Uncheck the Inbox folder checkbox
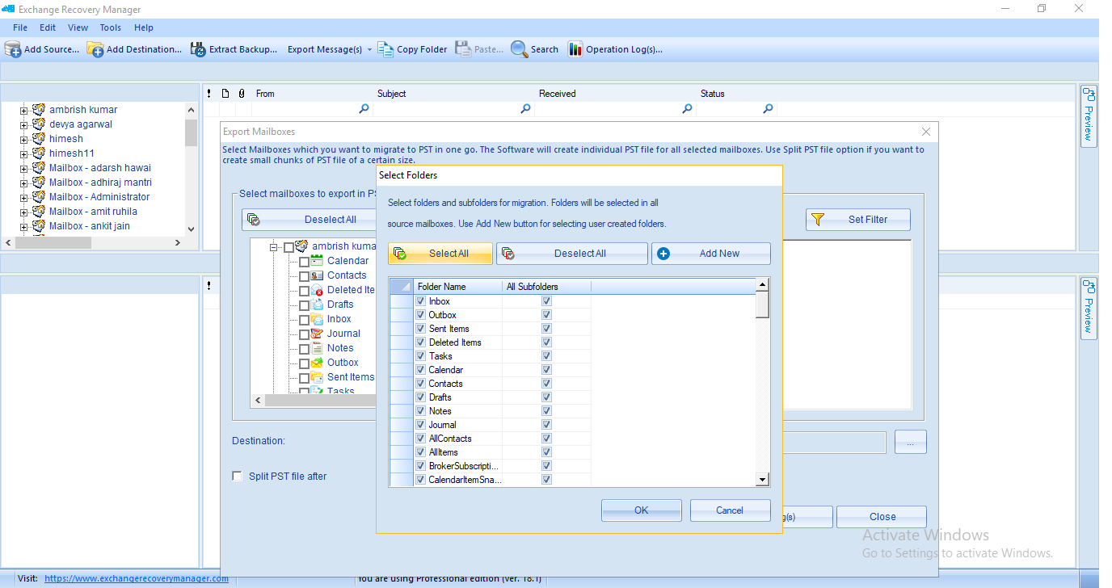The width and height of the screenshot is (1112, 588). pyautogui.click(x=420, y=301)
